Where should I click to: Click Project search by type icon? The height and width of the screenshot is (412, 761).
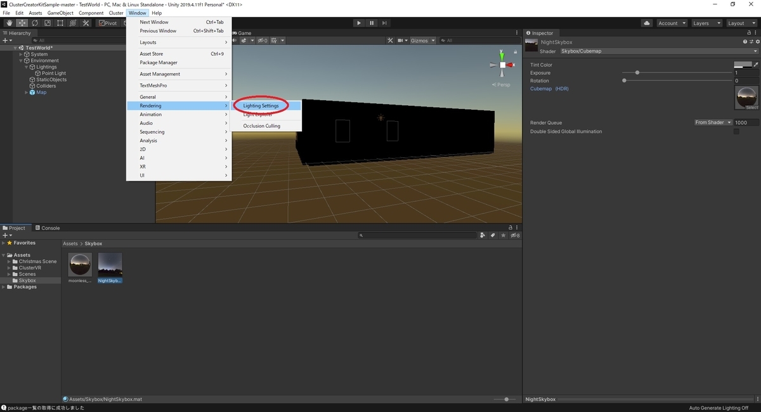click(x=483, y=235)
